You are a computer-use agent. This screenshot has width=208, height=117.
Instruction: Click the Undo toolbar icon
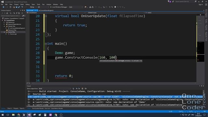(x=22, y=7)
